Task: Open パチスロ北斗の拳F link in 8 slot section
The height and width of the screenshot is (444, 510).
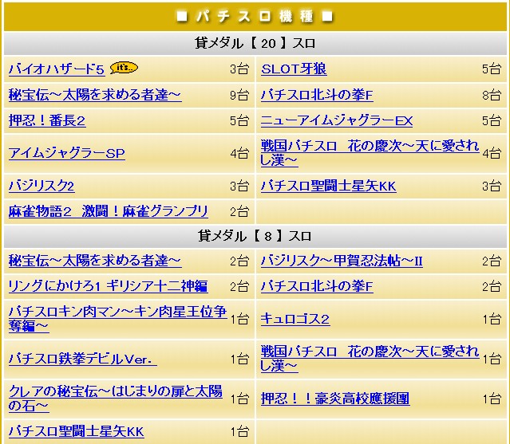Action: [317, 286]
